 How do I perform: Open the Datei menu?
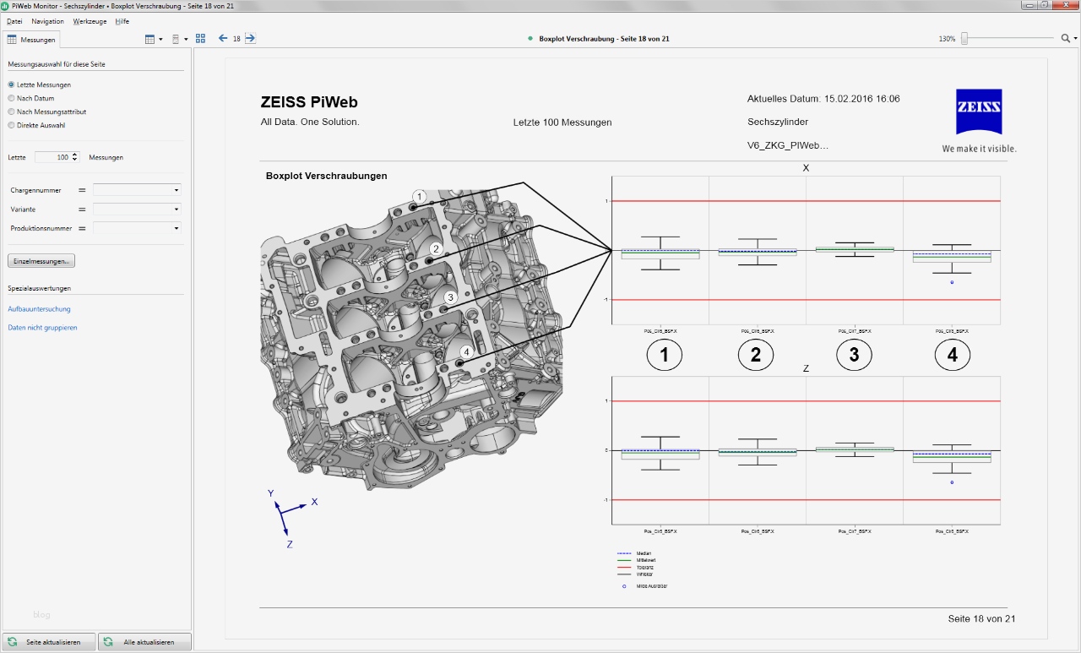point(14,21)
